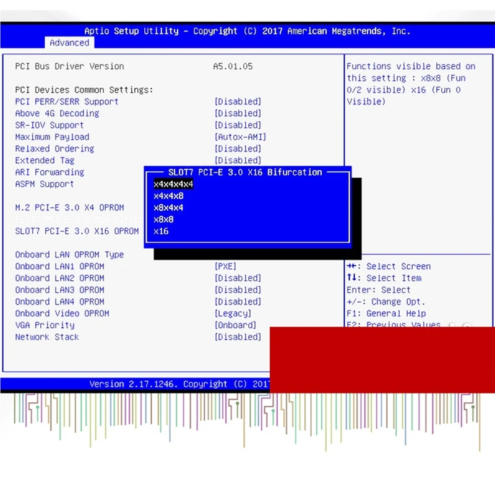Click the +/-: Change Opt. hint
Screen dimensions: 495x495
pyautogui.click(x=385, y=302)
